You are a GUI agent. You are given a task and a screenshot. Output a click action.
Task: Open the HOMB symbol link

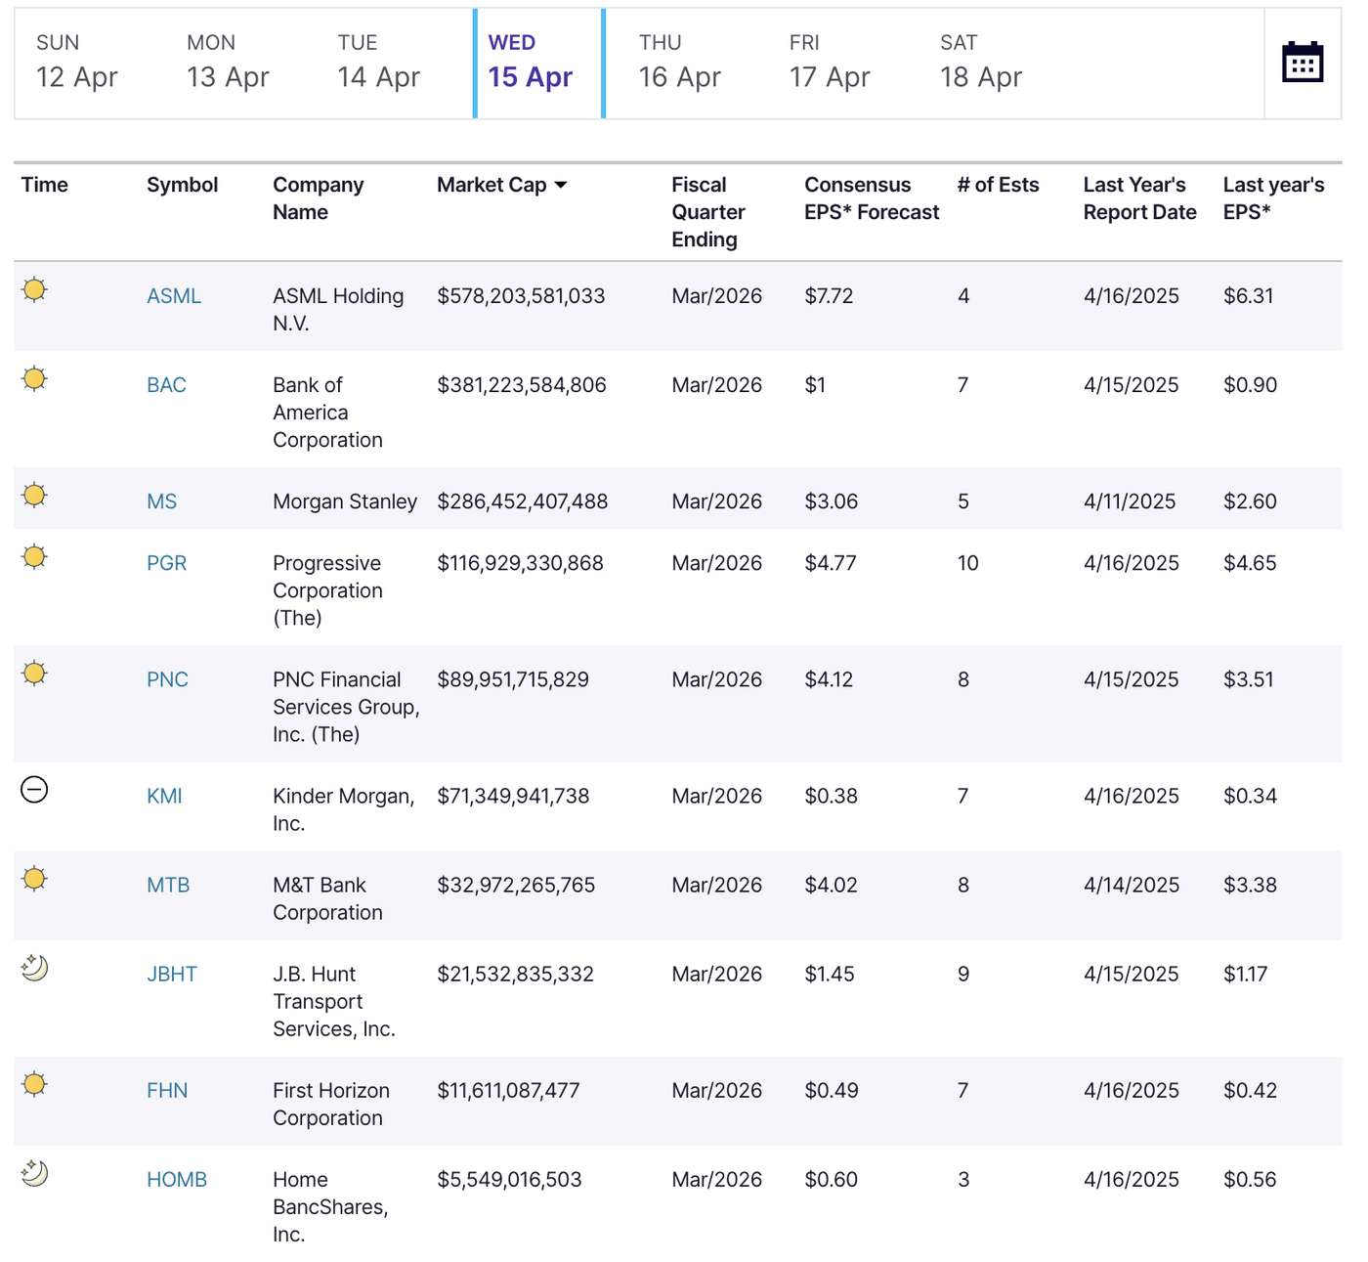pyautogui.click(x=177, y=1180)
